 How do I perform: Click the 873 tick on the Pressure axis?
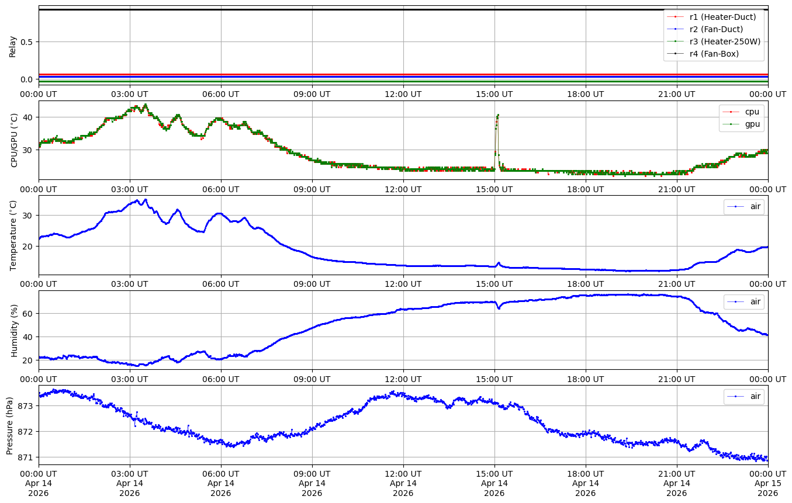[26, 405]
